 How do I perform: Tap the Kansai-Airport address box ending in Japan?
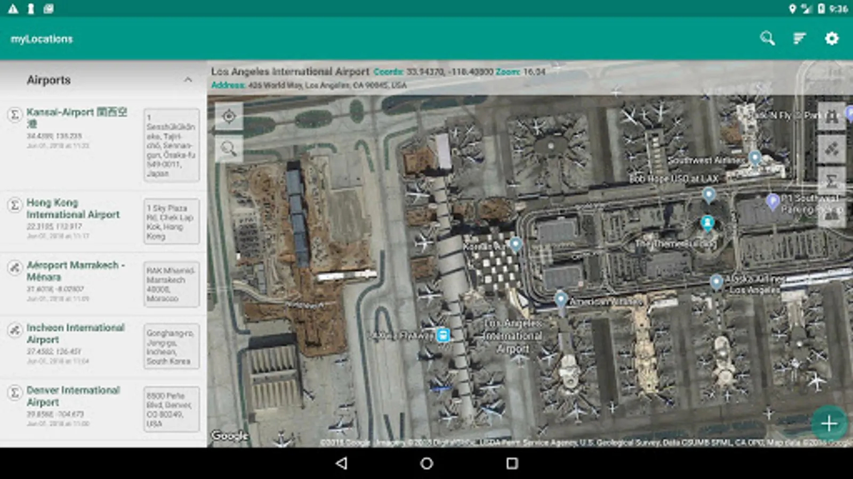pos(171,145)
